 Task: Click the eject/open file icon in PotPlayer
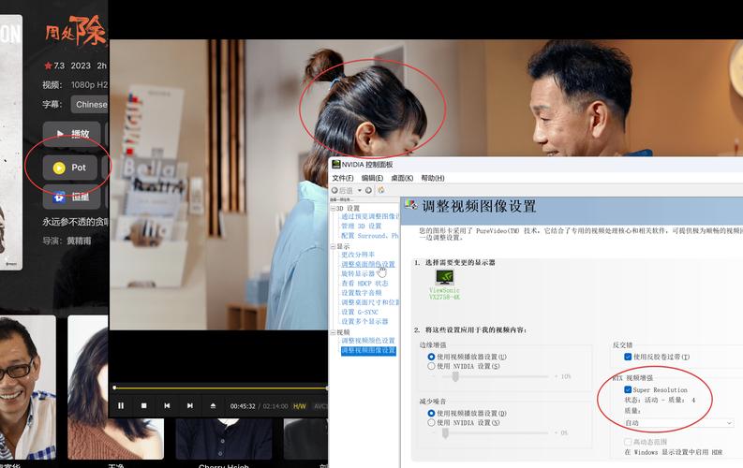214,405
